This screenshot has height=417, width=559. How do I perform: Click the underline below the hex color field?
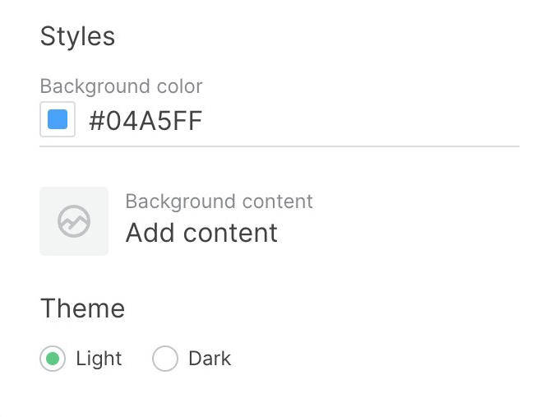point(279,146)
